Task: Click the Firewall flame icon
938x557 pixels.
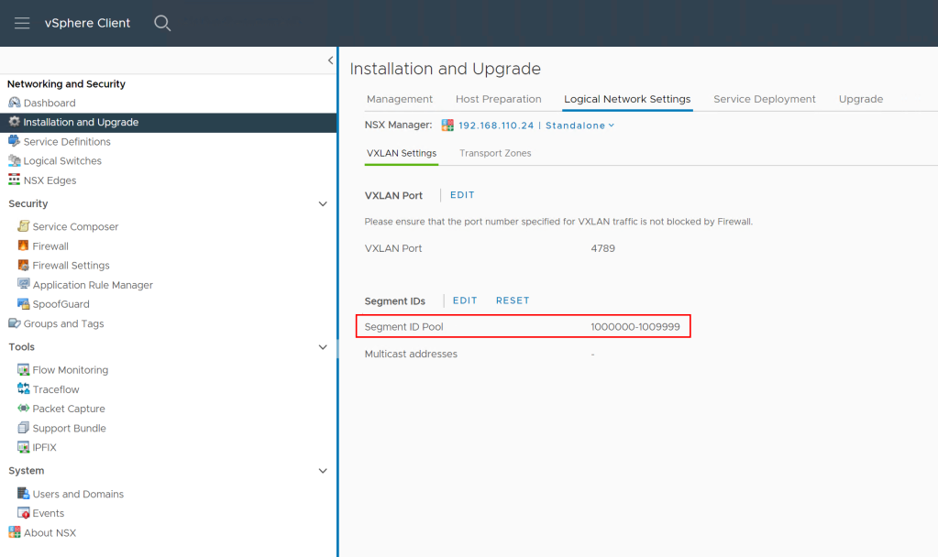Action: pos(24,246)
